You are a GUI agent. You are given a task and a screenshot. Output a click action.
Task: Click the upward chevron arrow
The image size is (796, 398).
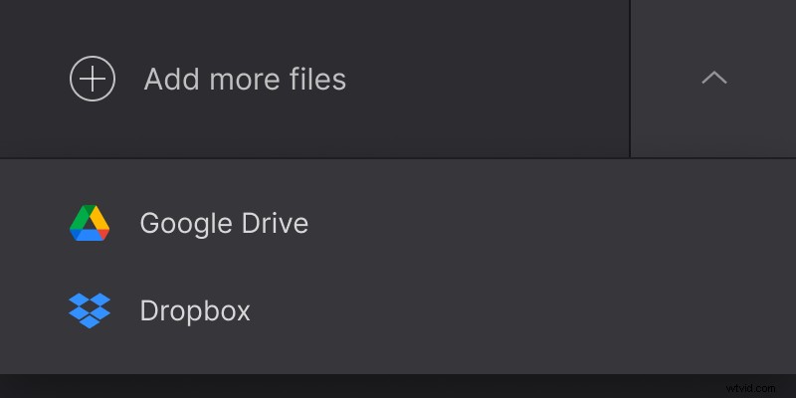[713, 79]
